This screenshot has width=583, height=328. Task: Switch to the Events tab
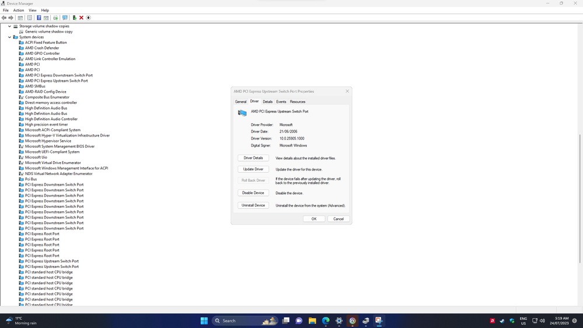coord(281,102)
